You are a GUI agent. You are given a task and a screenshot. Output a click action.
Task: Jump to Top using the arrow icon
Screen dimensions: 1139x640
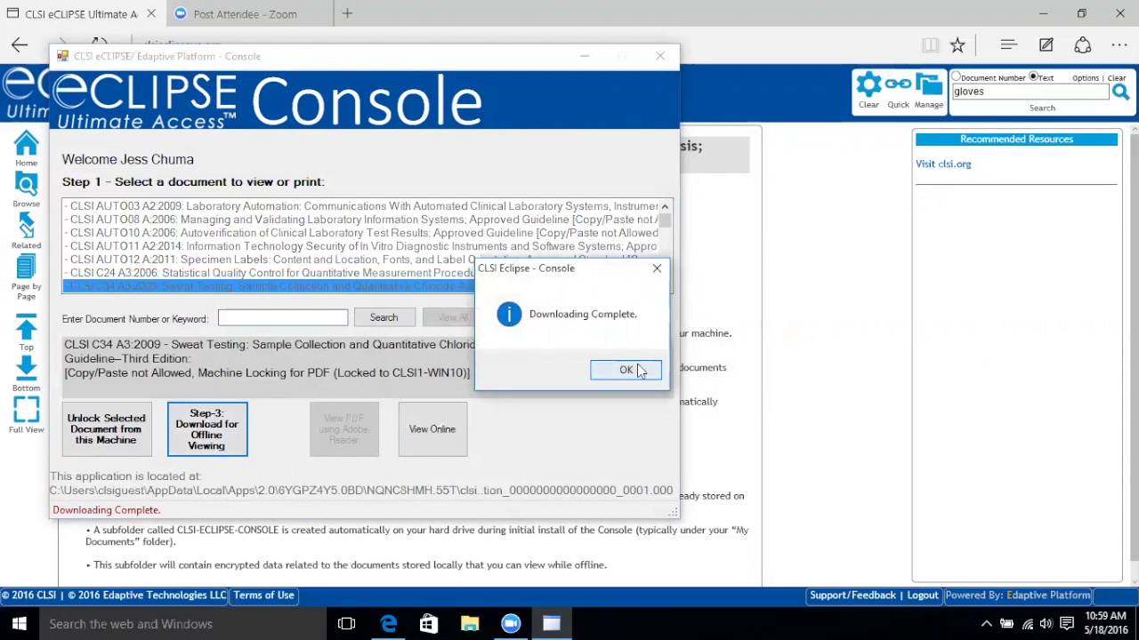(26, 332)
